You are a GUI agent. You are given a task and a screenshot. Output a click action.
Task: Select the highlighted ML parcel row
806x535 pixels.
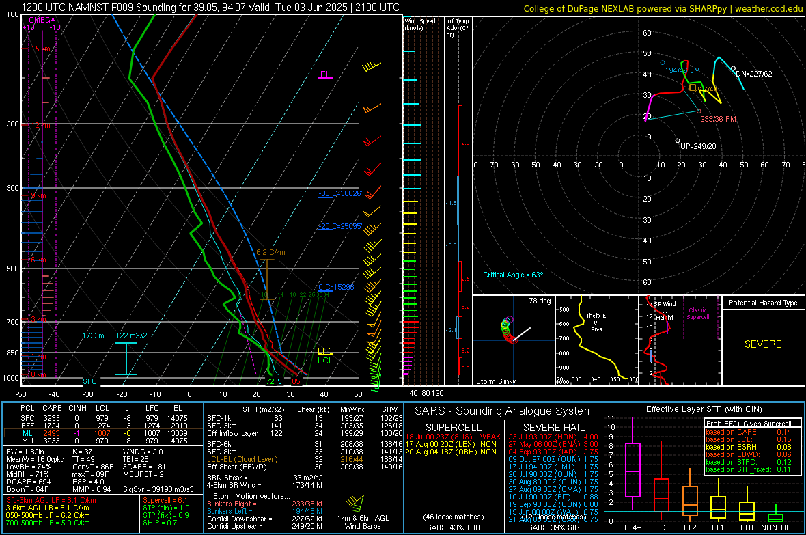[103, 433]
